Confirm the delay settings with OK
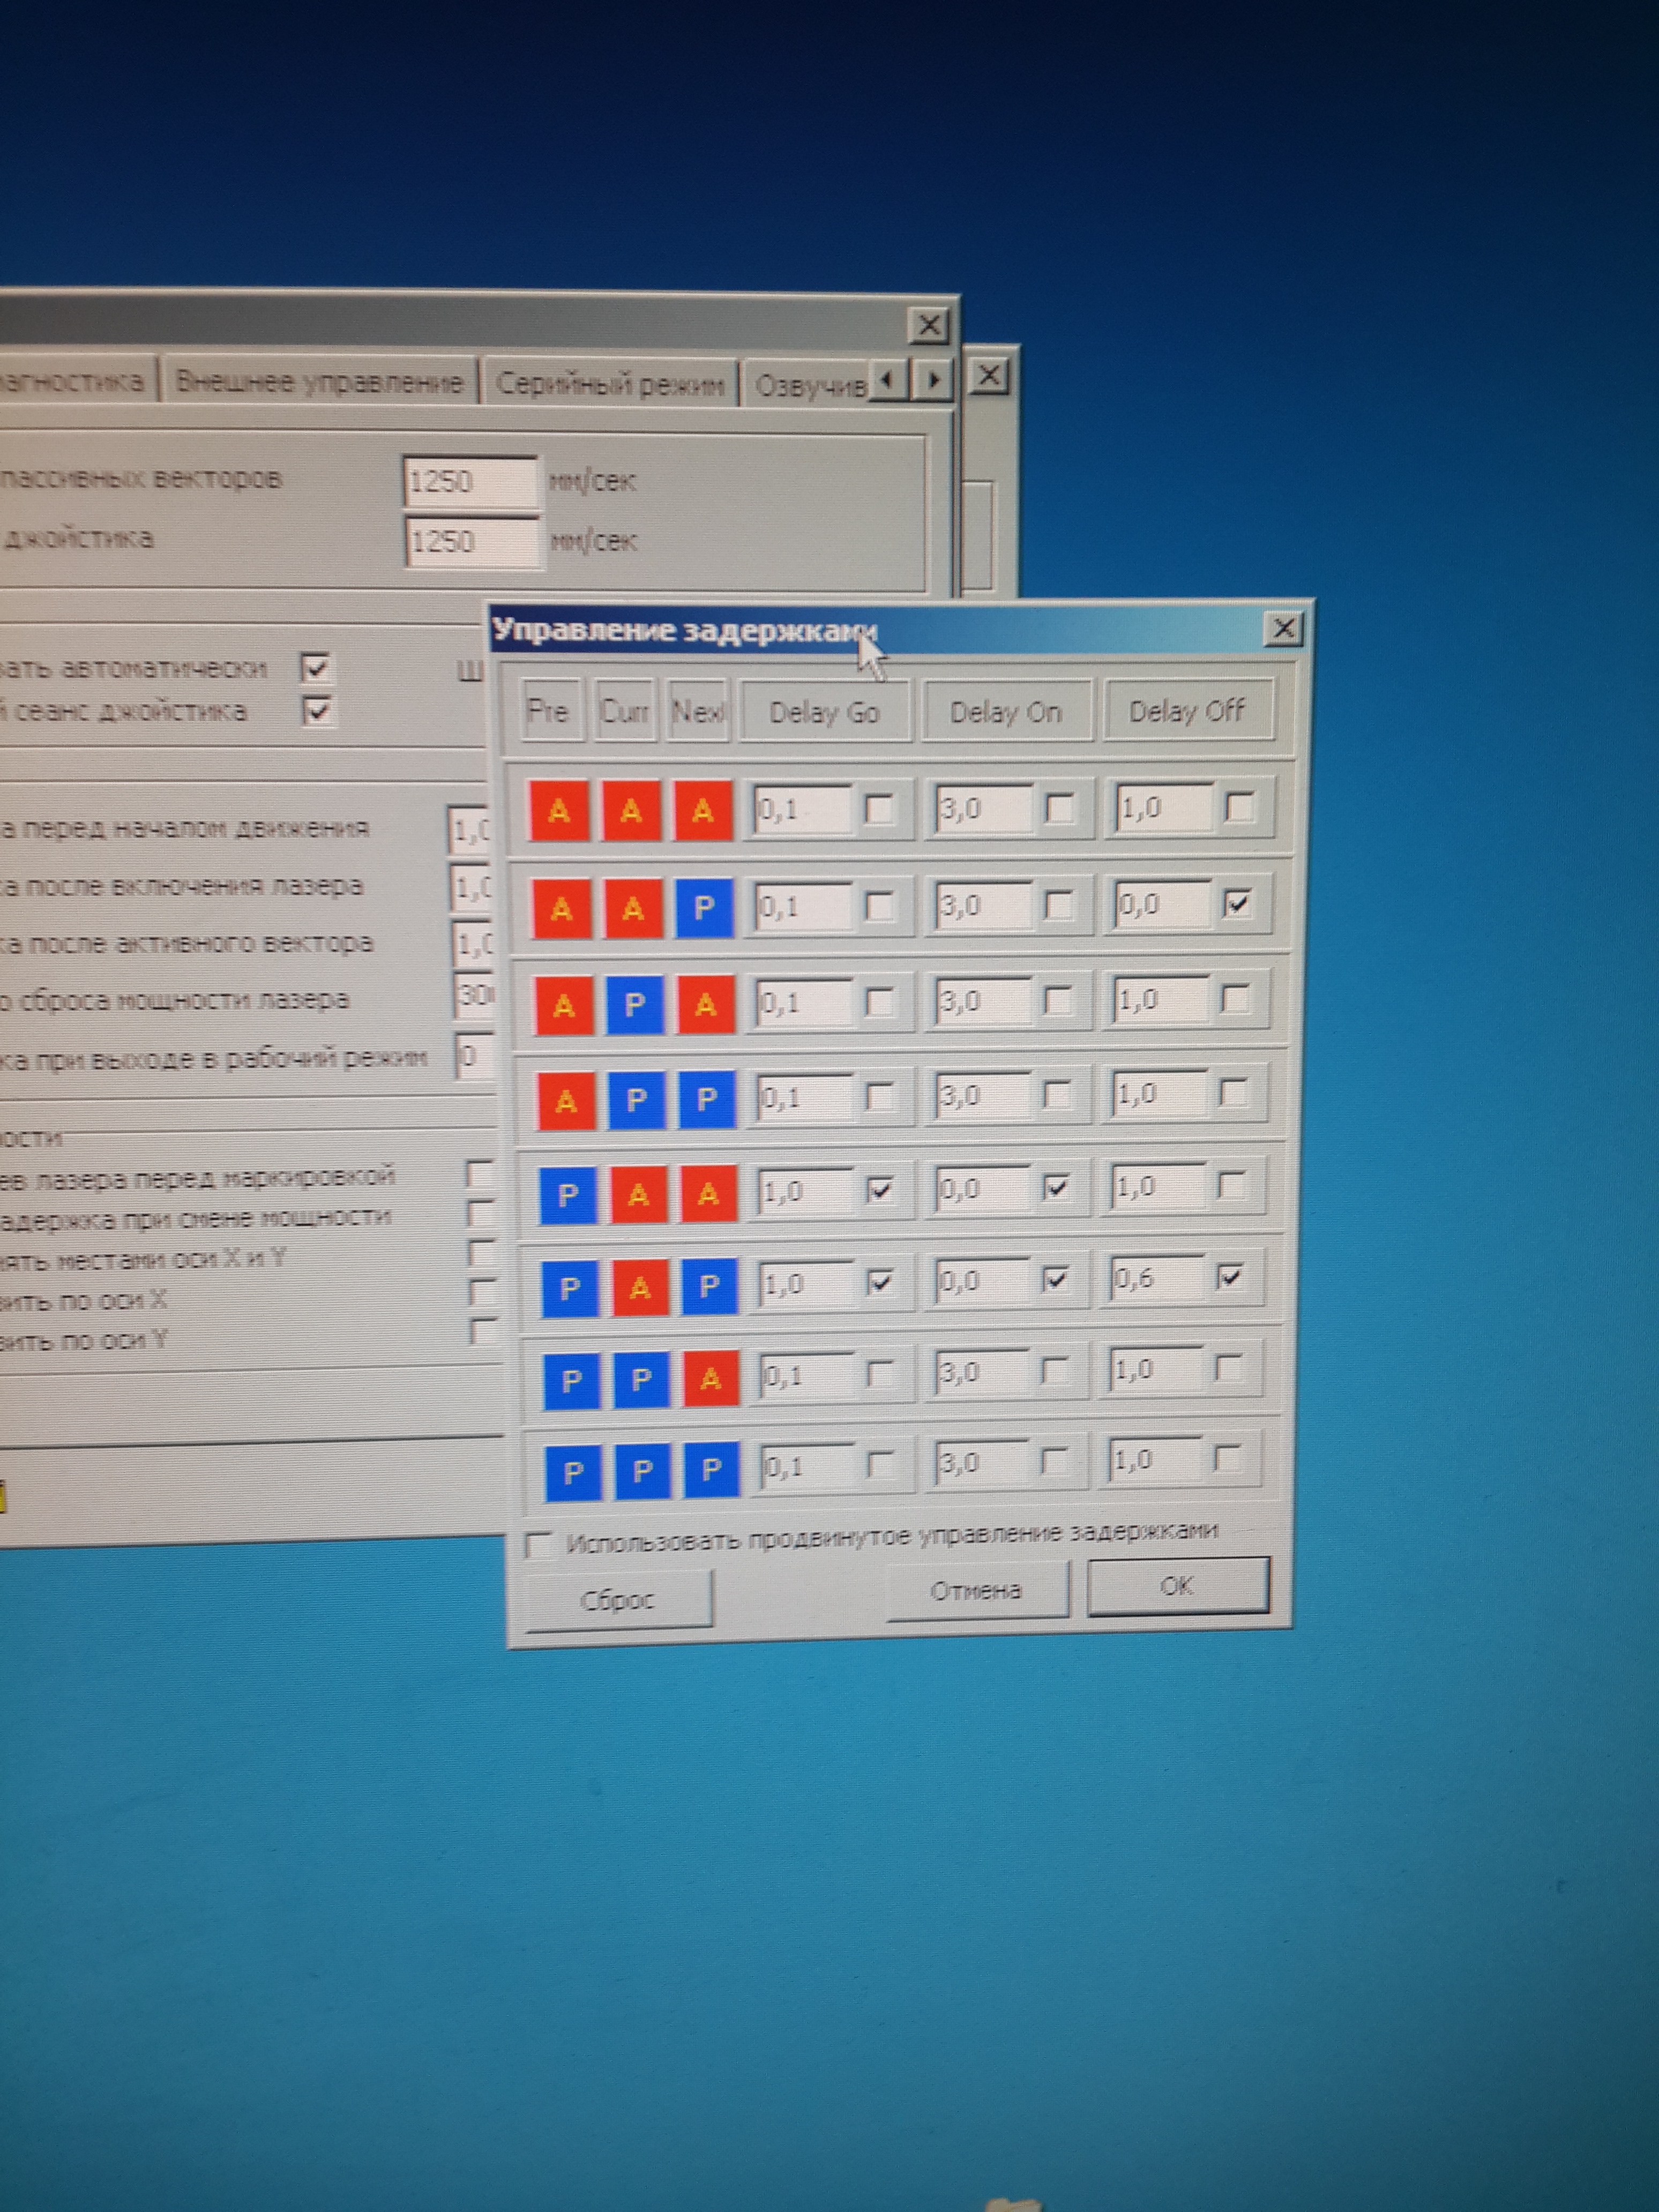The image size is (1659, 2212). point(1177,1585)
